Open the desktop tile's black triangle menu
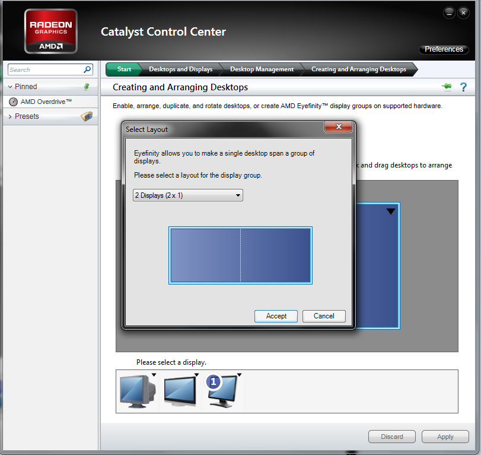Viewport: 481px width, 455px height. tap(390, 211)
